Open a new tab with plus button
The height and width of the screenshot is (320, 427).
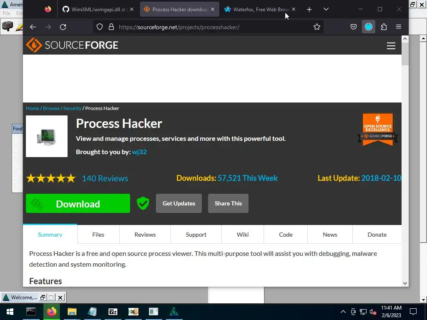(x=309, y=10)
